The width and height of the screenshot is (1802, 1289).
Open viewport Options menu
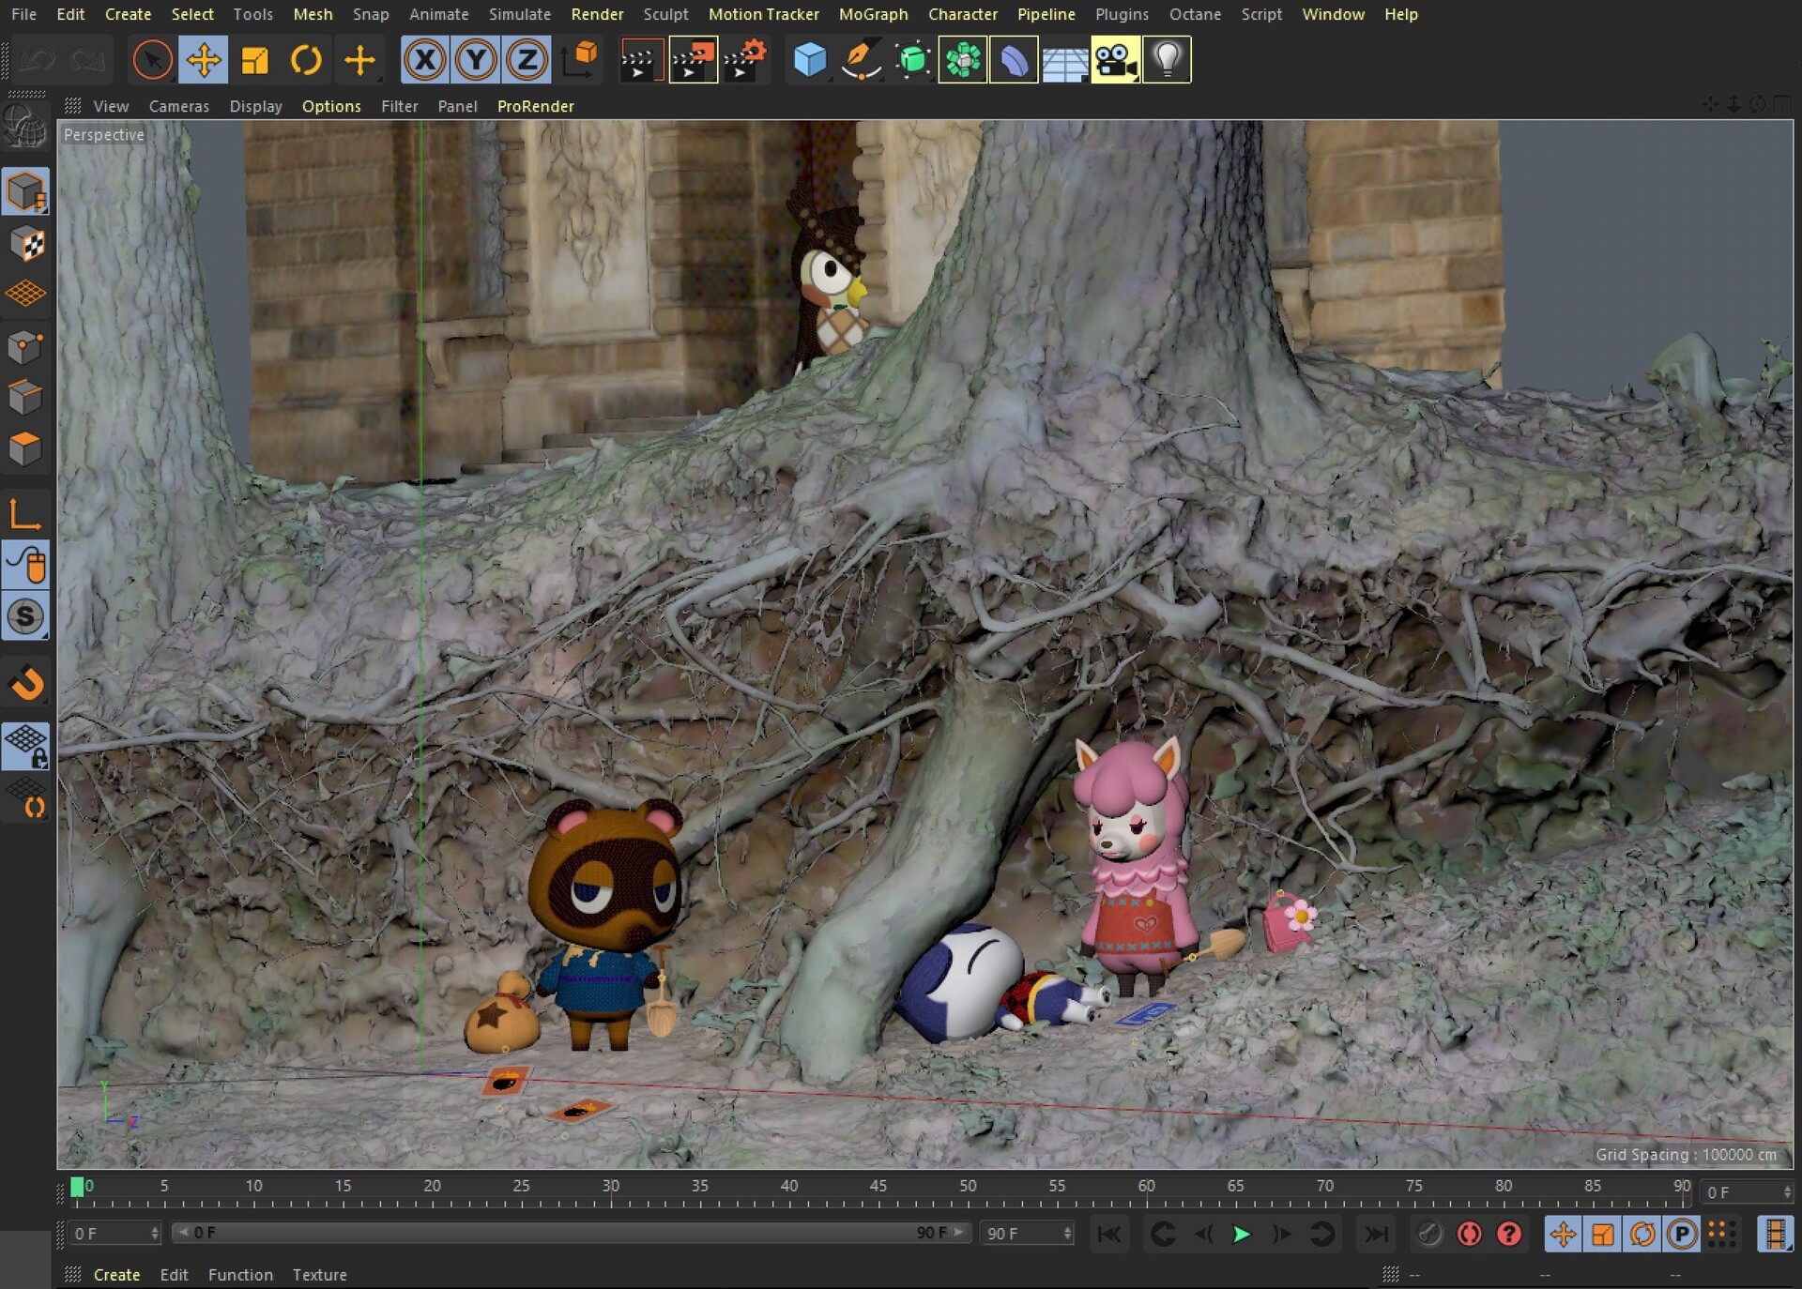click(331, 106)
